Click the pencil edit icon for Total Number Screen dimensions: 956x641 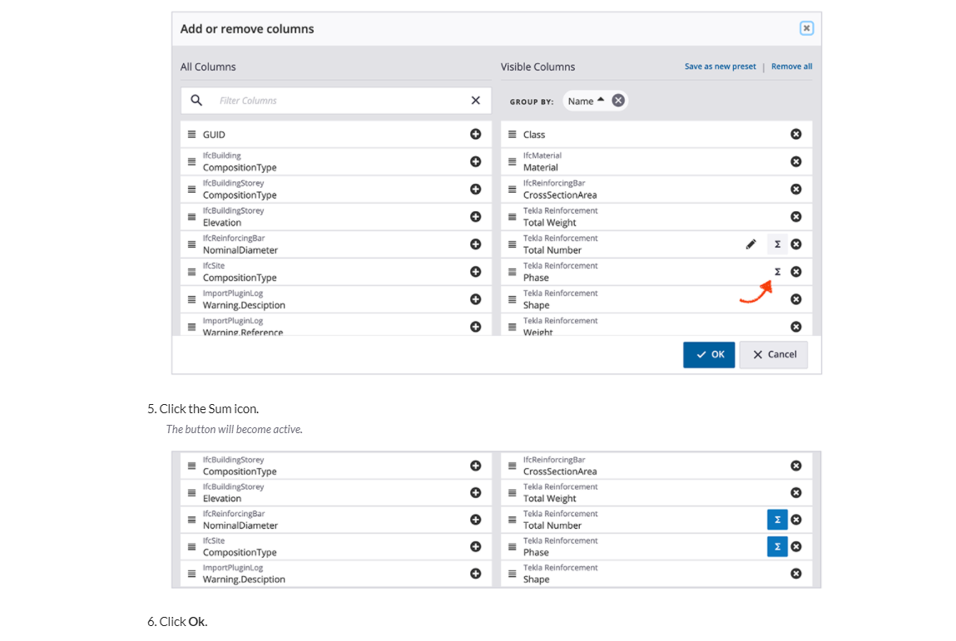(x=751, y=244)
